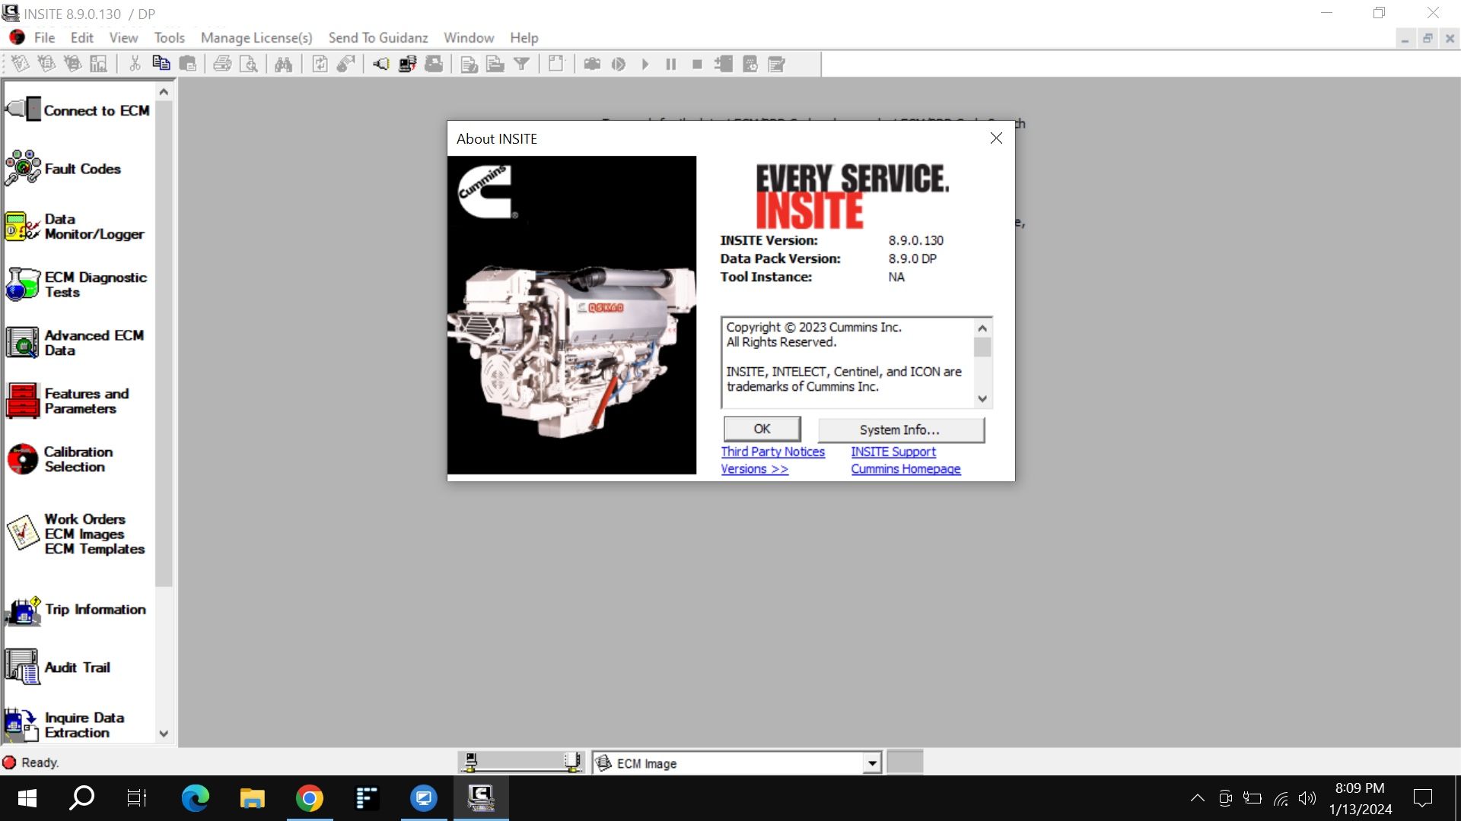The image size is (1461, 821).
Task: Click the Refresh toolbar icon
Action: (320, 64)
